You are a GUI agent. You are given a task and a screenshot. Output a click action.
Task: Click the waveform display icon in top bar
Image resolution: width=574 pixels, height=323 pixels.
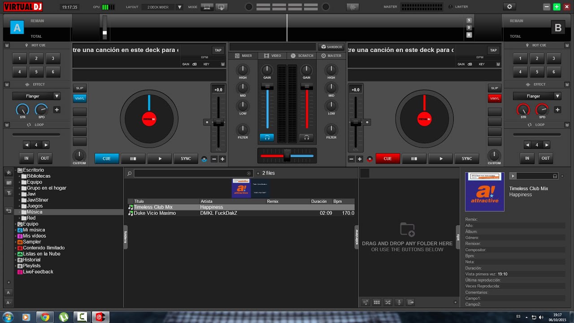[x=353, y=7]
